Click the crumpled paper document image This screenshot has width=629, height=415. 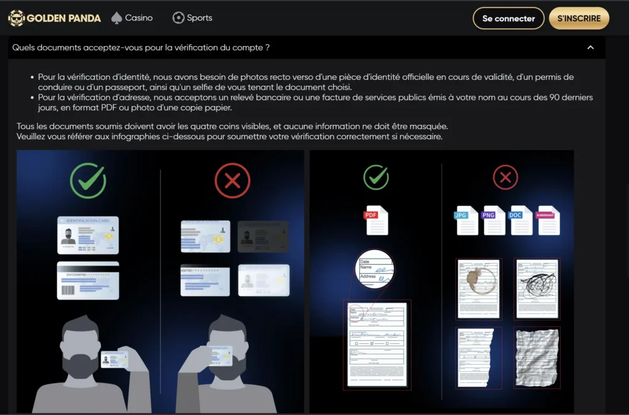coord(536,357)
